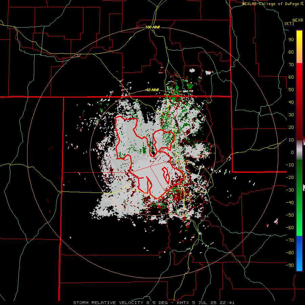Image resolution: width=305 pixels, height=305 pixels.
Task: Click the 30 value on the velocity scale
Action: [291, 115]
